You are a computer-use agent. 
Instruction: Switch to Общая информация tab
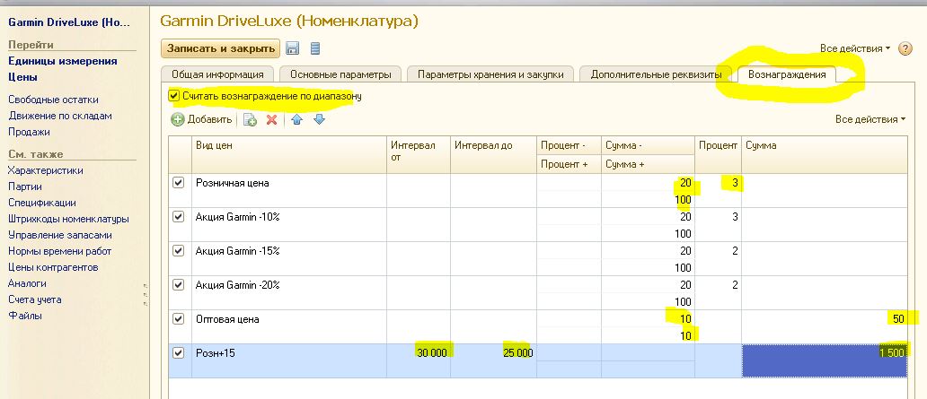coord(218,74)
